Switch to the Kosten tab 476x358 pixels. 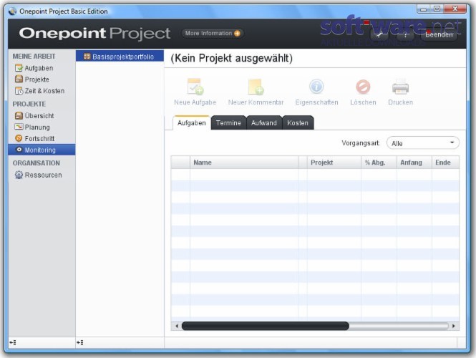(298, 123)
